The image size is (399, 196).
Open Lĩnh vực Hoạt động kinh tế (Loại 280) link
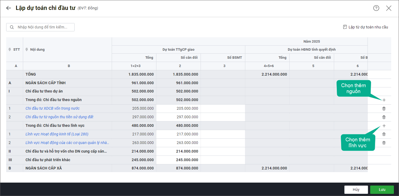[x=57, y=134]
